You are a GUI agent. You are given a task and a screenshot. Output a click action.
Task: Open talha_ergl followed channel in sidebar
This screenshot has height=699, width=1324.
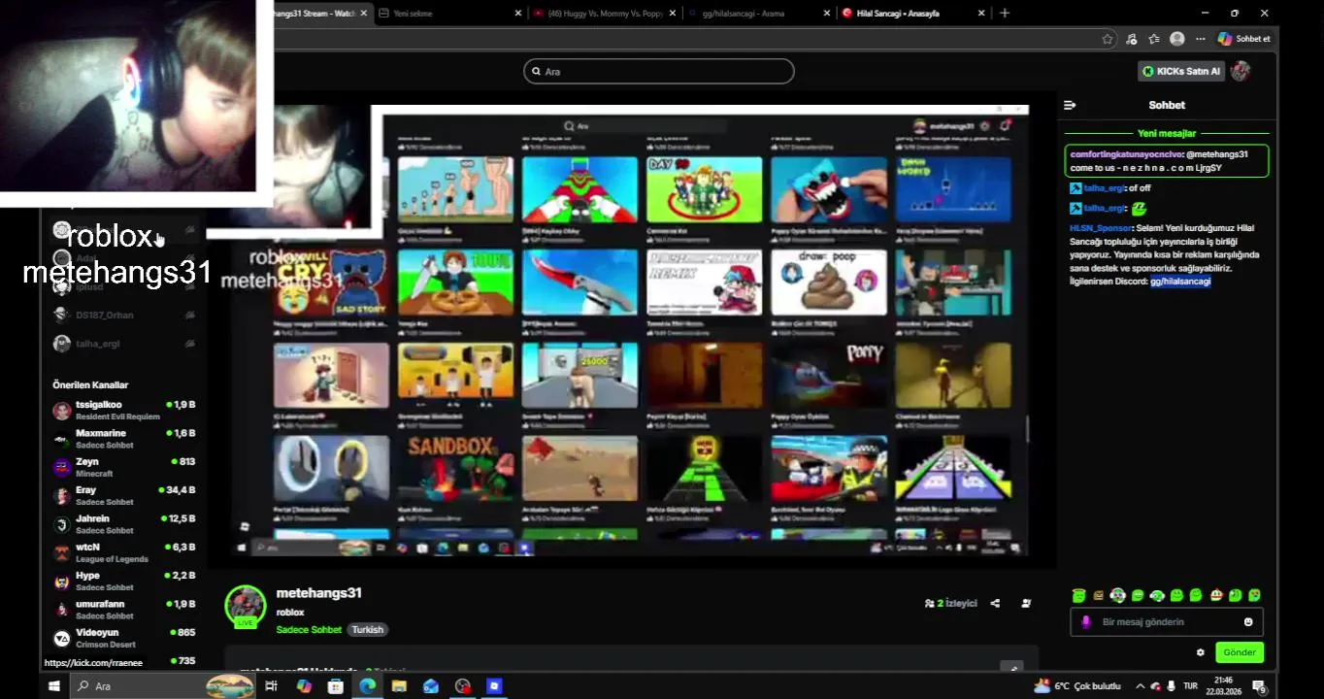click(x=123, y=344)
